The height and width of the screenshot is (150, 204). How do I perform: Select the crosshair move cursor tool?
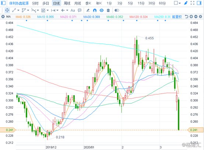7,10
